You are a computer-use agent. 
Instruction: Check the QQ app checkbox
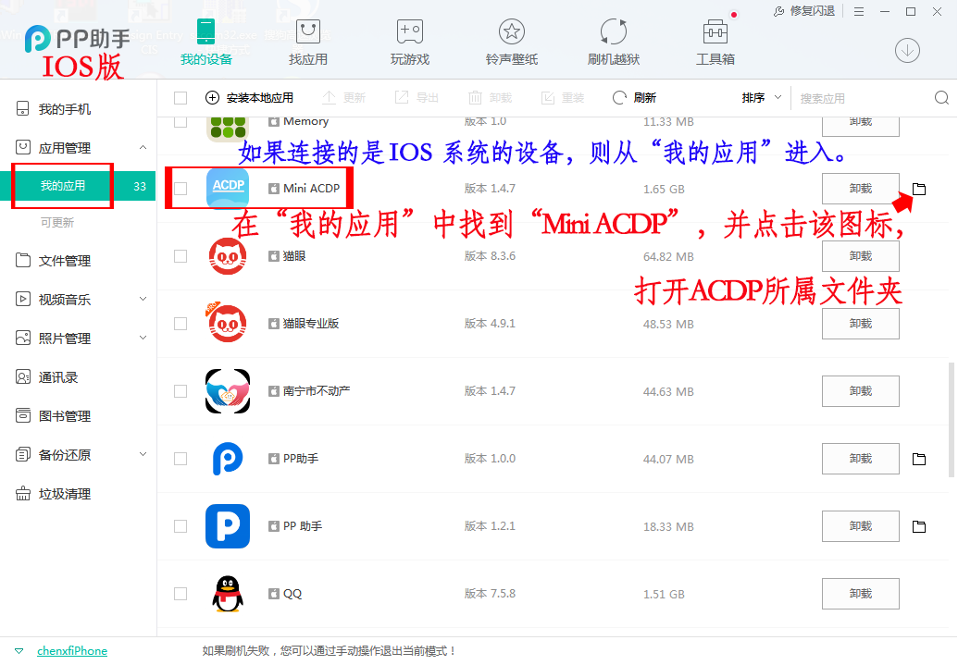tap(180, 594)
